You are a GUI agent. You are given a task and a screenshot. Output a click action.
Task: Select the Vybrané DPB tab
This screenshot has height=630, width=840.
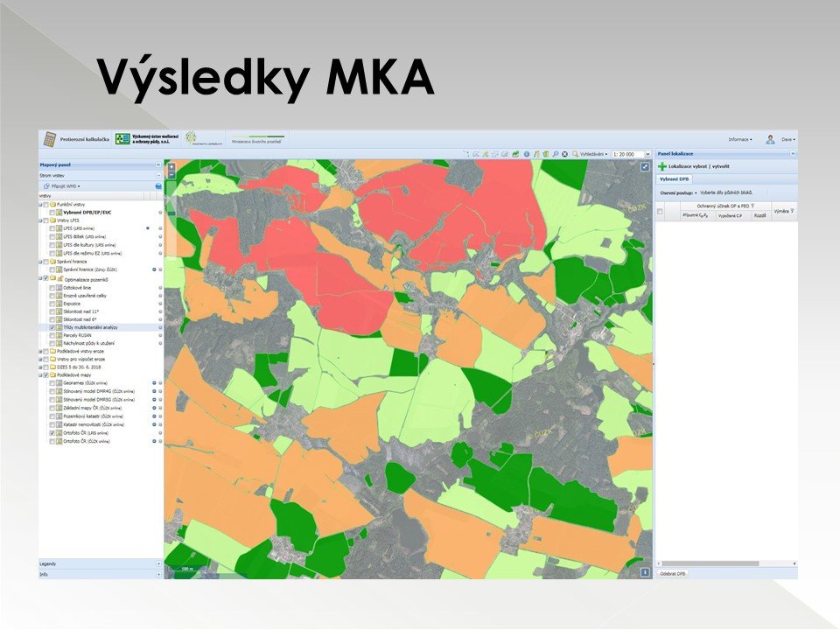673,178
